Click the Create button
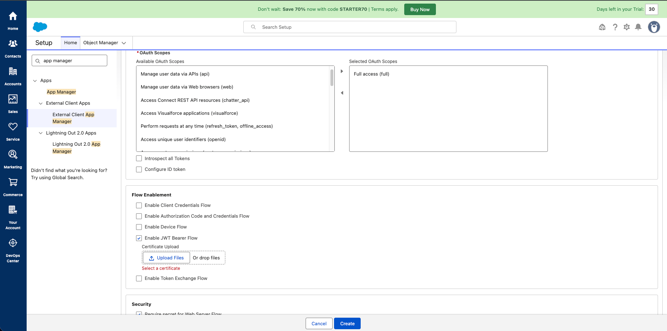Image resolution: width=667 pixels, height=331 pixels. coord(347,323)
